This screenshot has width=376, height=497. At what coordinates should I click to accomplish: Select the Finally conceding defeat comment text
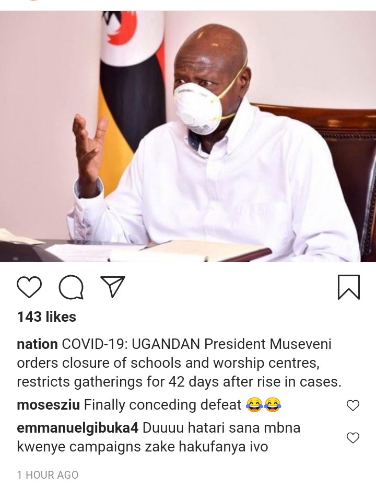[163, 405]
